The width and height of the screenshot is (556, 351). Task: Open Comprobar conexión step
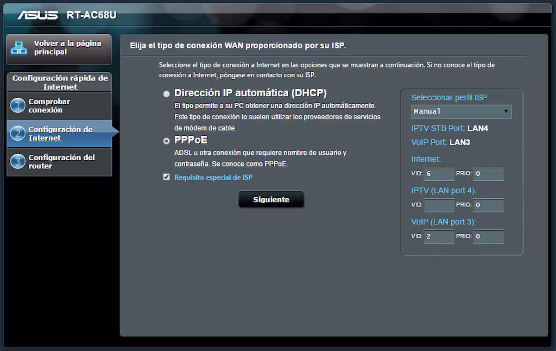pos(59,106)
